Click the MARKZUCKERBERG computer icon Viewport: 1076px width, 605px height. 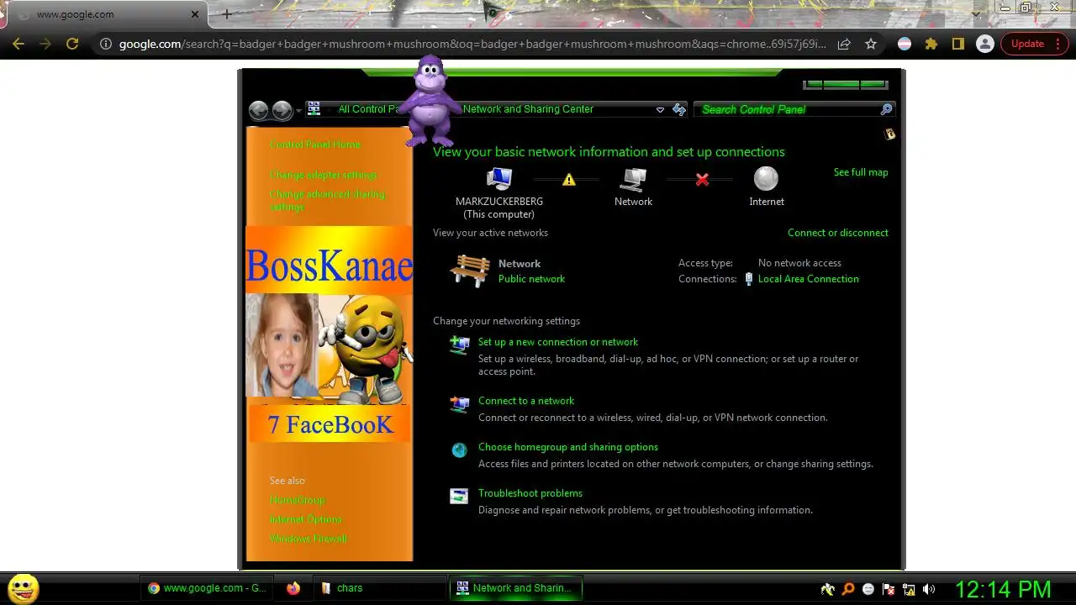tap(499, 179)
